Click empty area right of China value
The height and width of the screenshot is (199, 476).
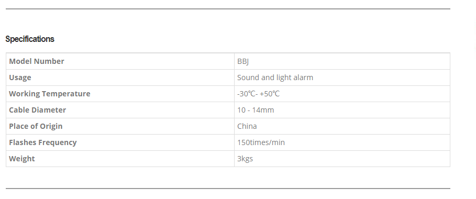(353, 126)
